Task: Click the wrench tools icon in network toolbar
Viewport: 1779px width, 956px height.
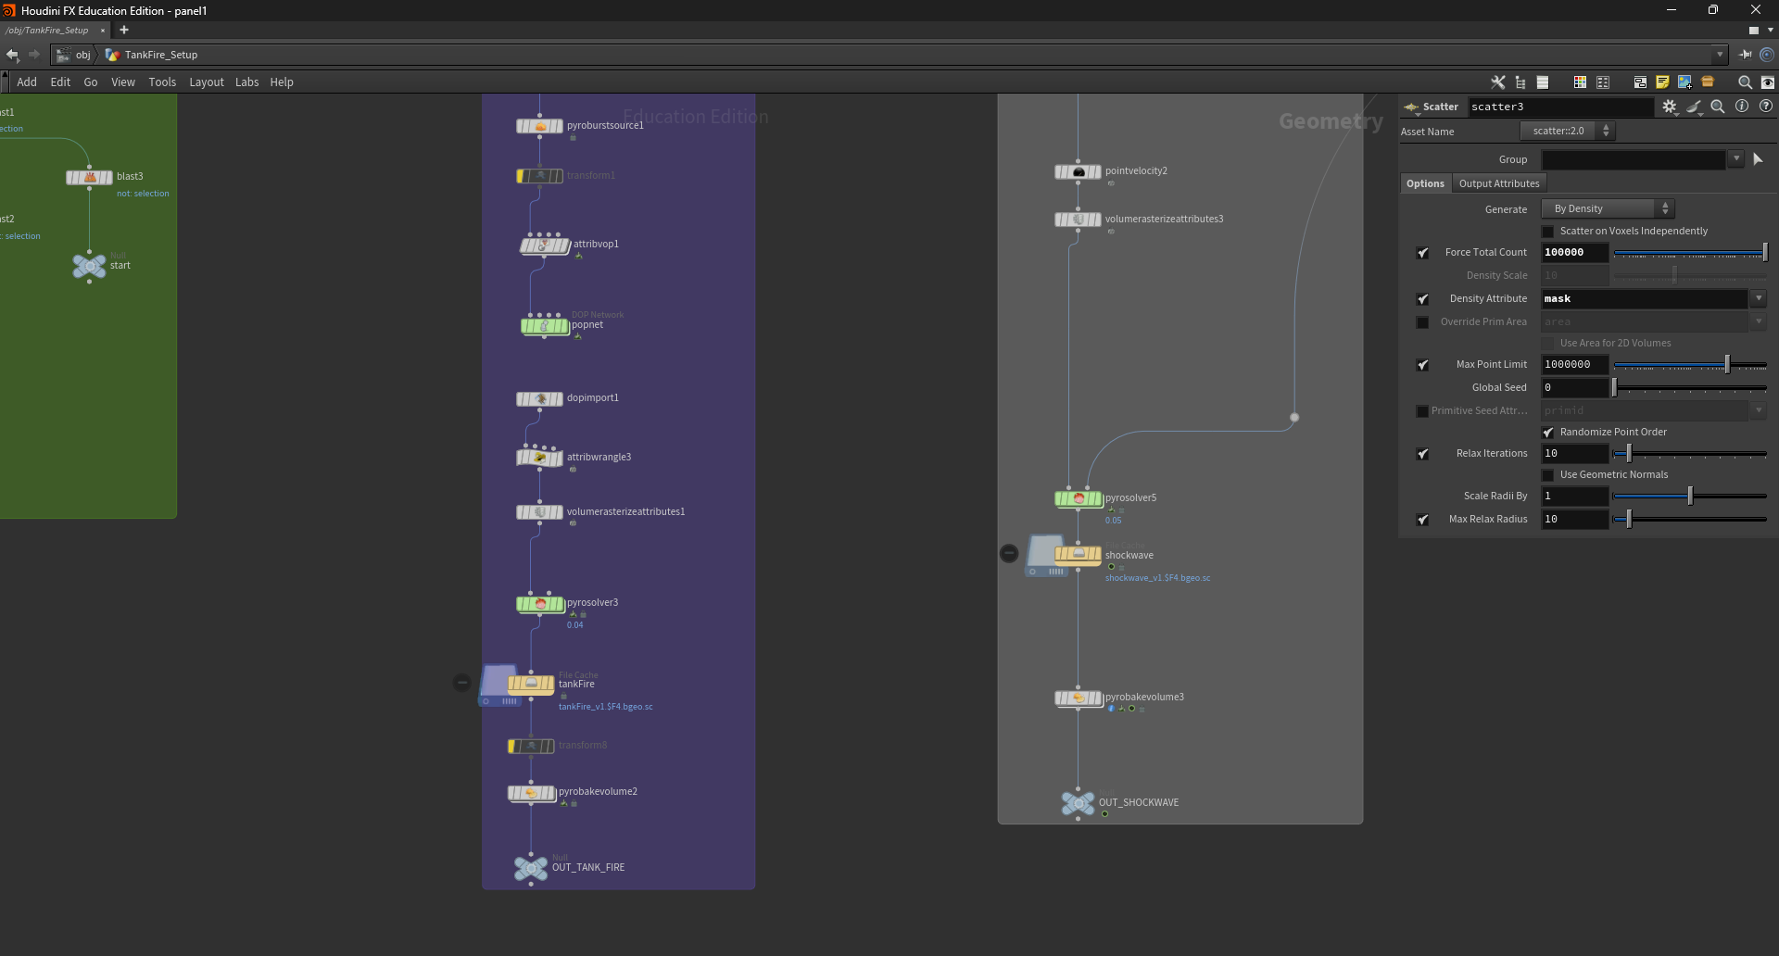Action: coord(1497,82)
